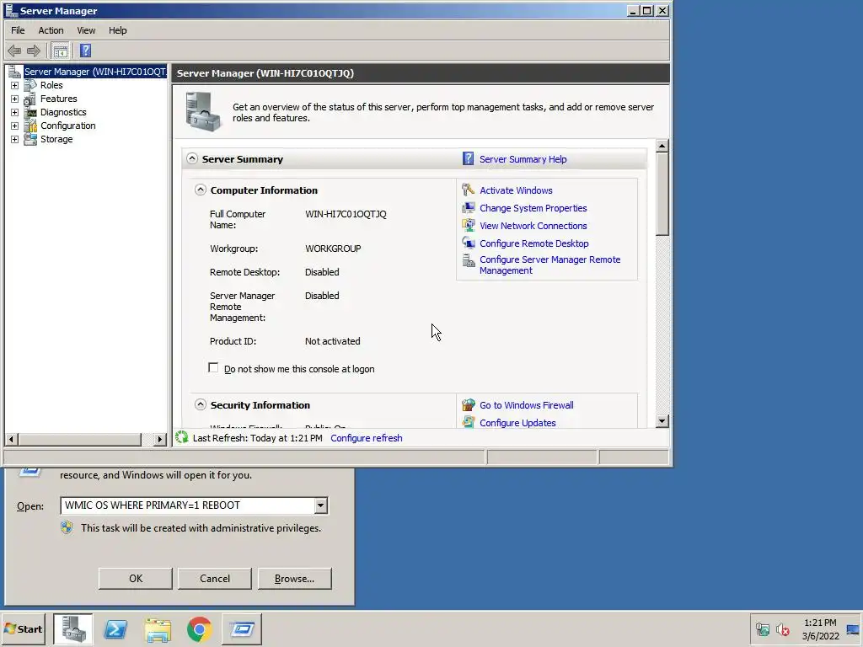
Task: Click the Start button
Action: pyautogui.click(x=23, y=628)
